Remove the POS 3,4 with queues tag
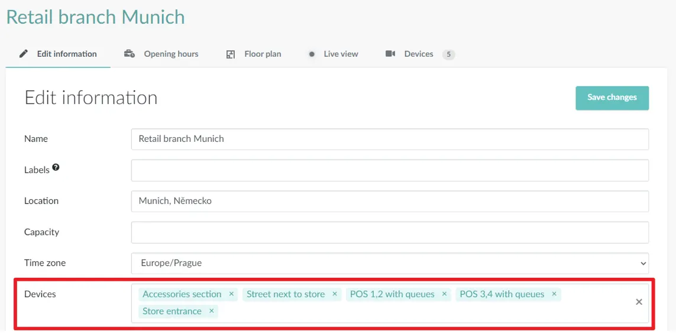Viewport: 676px width, 335px height. [554, 294]
